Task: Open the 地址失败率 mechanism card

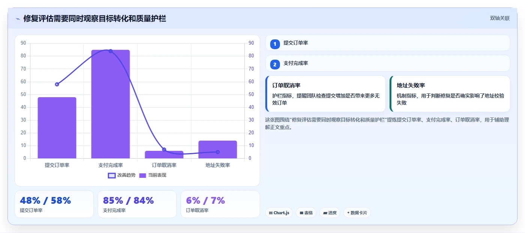Action: click(x=450, y=94)
